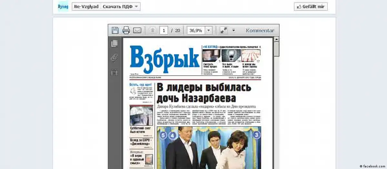Print the document using the printer icon
The image size is (387, 169).
point(126,31)
